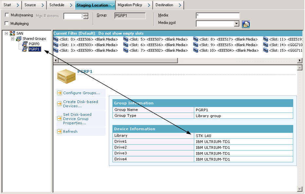This screenshot has width=305, height=194.
Task: Click the Media text input field
Action: 218,16
